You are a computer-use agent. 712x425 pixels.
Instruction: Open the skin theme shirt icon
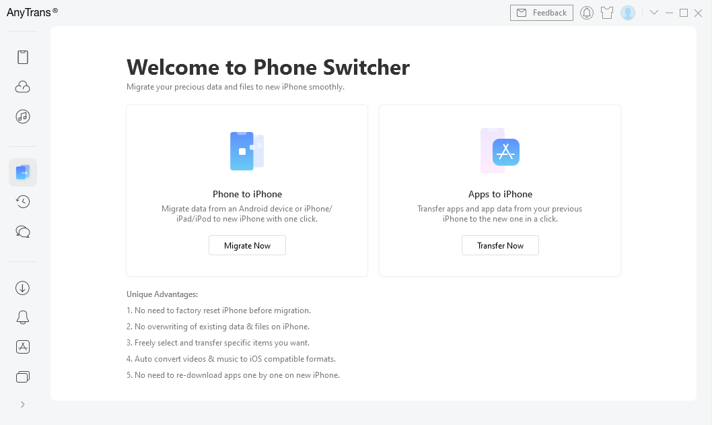[607, 13]
